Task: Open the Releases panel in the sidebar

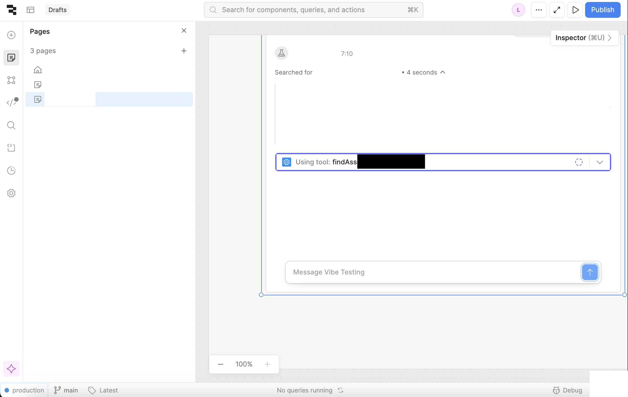Action: pos(11,148)
